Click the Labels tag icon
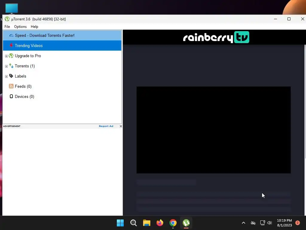 11,76
